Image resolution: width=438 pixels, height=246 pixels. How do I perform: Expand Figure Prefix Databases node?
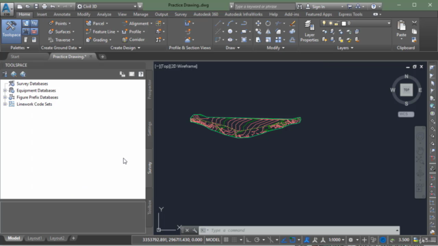[x=5, y=97]
